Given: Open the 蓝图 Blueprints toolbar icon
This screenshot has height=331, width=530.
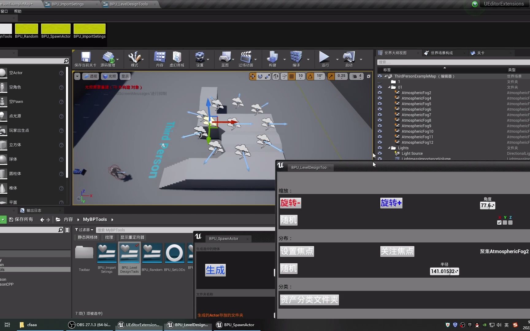Looking at the screenshot, I should click(225, 59).
